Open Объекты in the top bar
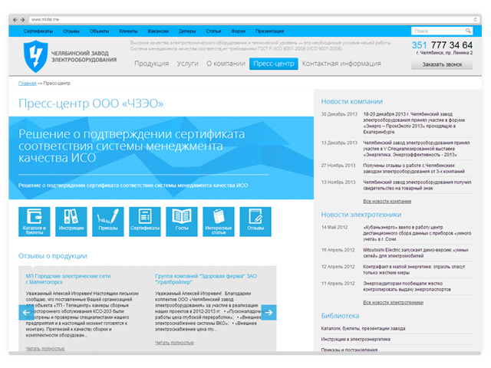The height and width of the screenshot is (368, 491). pos(99,31)
